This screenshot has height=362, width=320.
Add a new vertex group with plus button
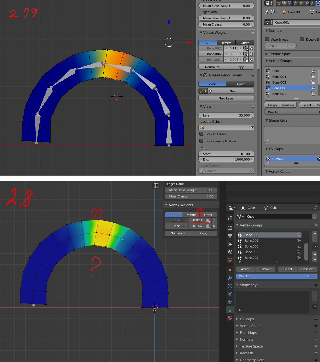tap(315, 233)
